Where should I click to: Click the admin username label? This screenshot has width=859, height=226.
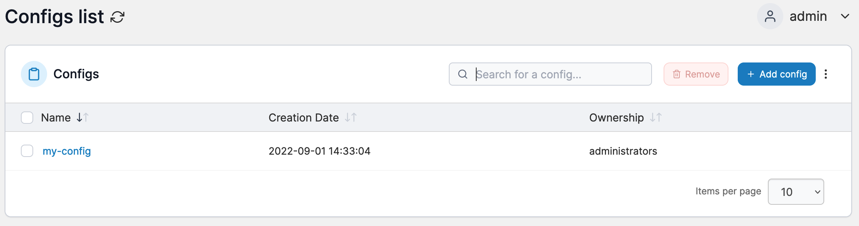click(x=808, y=17)
